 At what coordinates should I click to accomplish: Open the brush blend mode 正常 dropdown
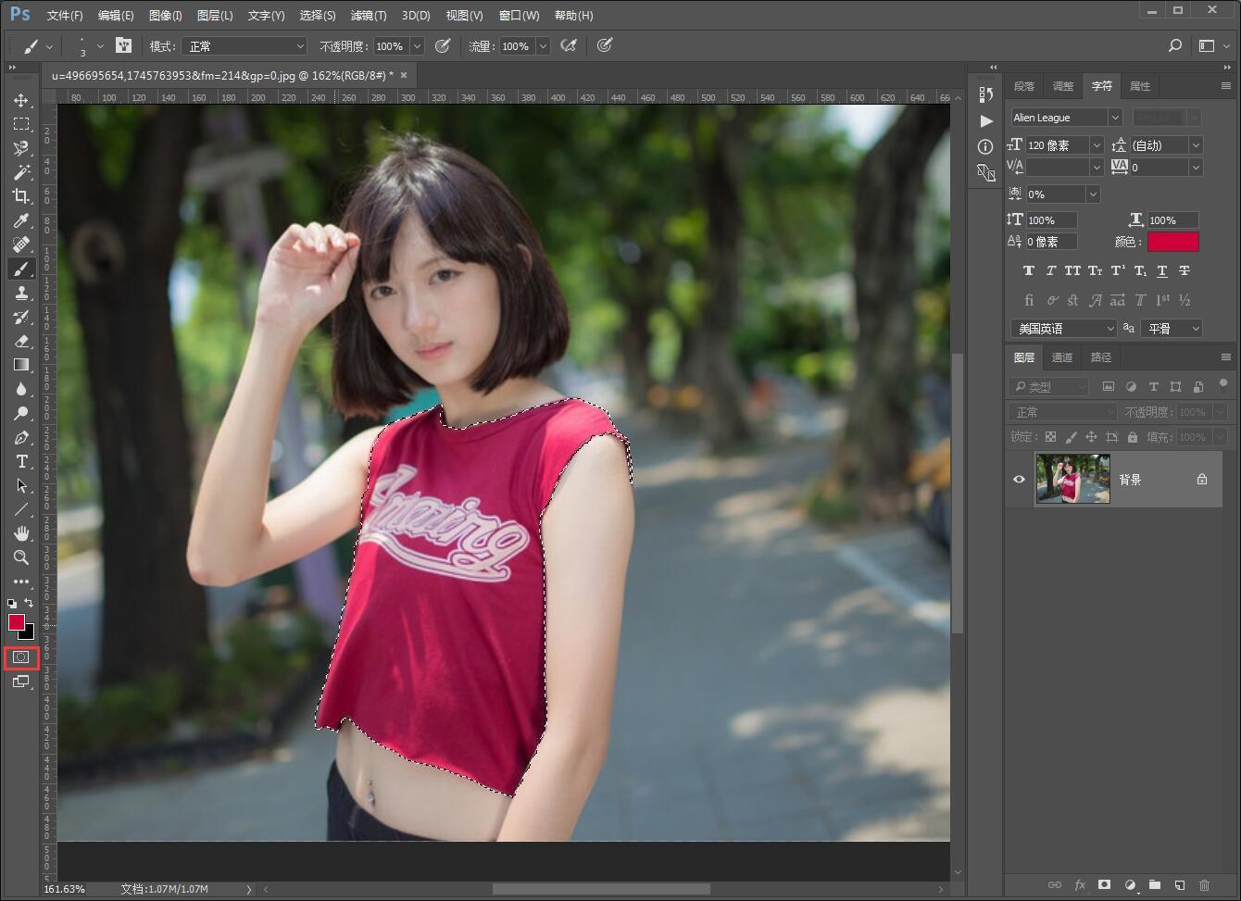244,46
